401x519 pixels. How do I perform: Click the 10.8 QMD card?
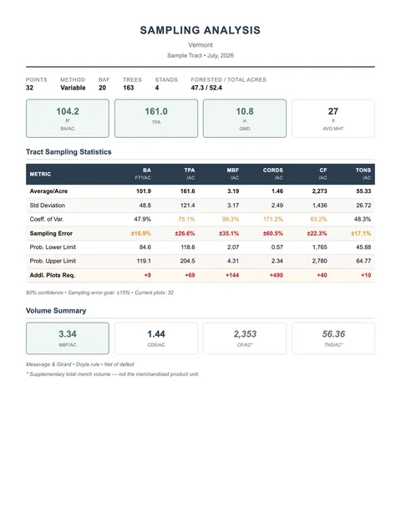tap(245, 118)
